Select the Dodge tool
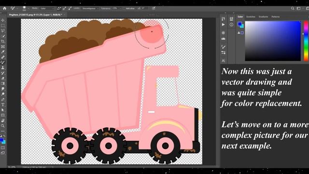Screen dimensions: 309x174 point(3,94)
